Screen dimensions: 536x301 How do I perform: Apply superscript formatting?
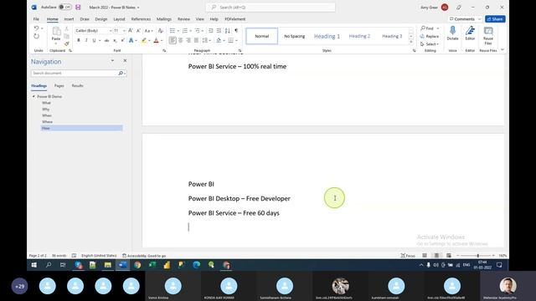point(123,41)
